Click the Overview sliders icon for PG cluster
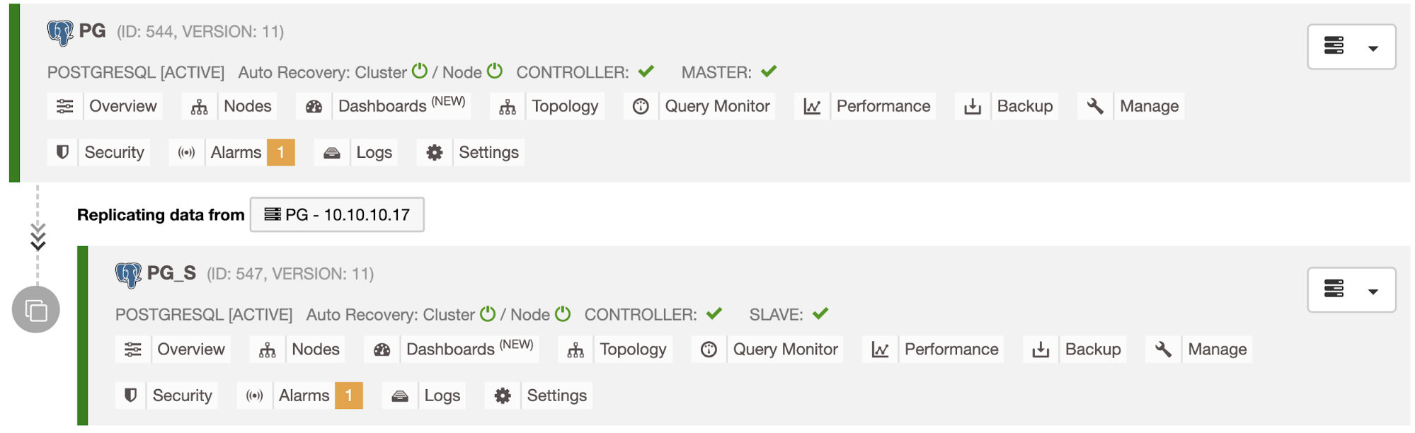Screen dimensions: 1415x433 click(65, 106)
